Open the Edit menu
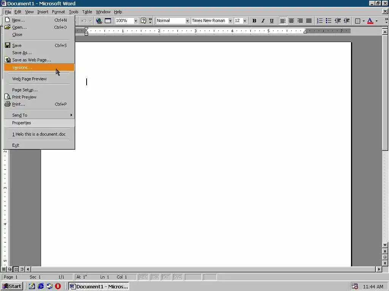The width and height of the screenshot is (389, 291). pyautogui.click(x=18, y=12)
